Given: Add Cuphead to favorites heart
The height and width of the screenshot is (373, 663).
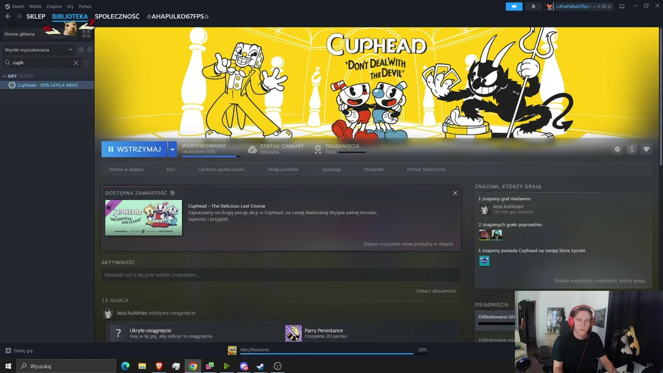Looking at the screenshot, I should pos(646,149).
